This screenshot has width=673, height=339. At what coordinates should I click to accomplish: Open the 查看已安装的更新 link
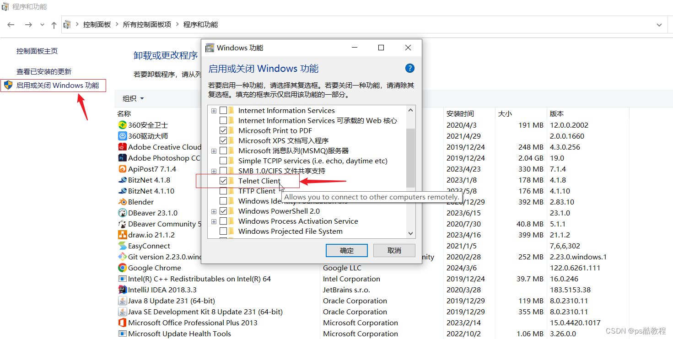[x=44, y=71]
